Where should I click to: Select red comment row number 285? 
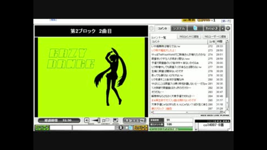tap(188, 100)
